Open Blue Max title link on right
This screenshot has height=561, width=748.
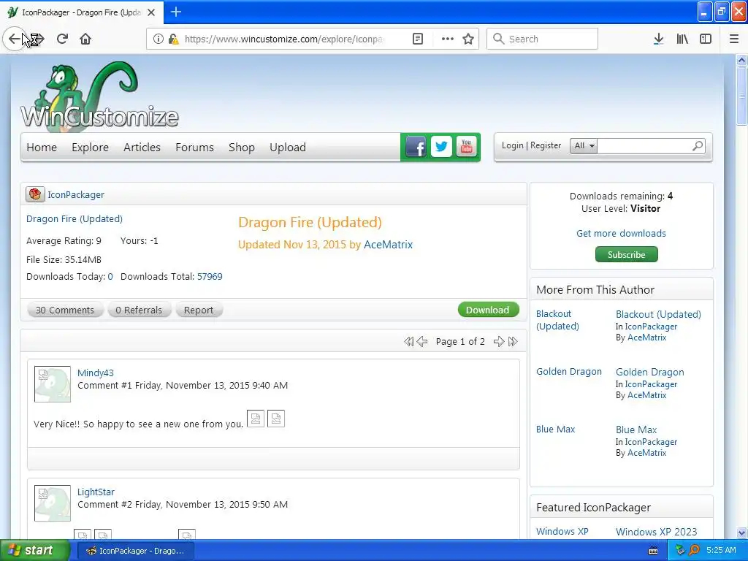click(636, 430)
